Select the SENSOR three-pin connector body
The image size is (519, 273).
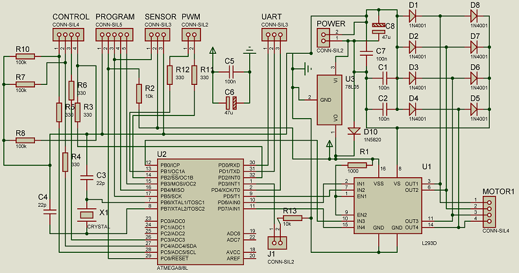click(158, 35)
